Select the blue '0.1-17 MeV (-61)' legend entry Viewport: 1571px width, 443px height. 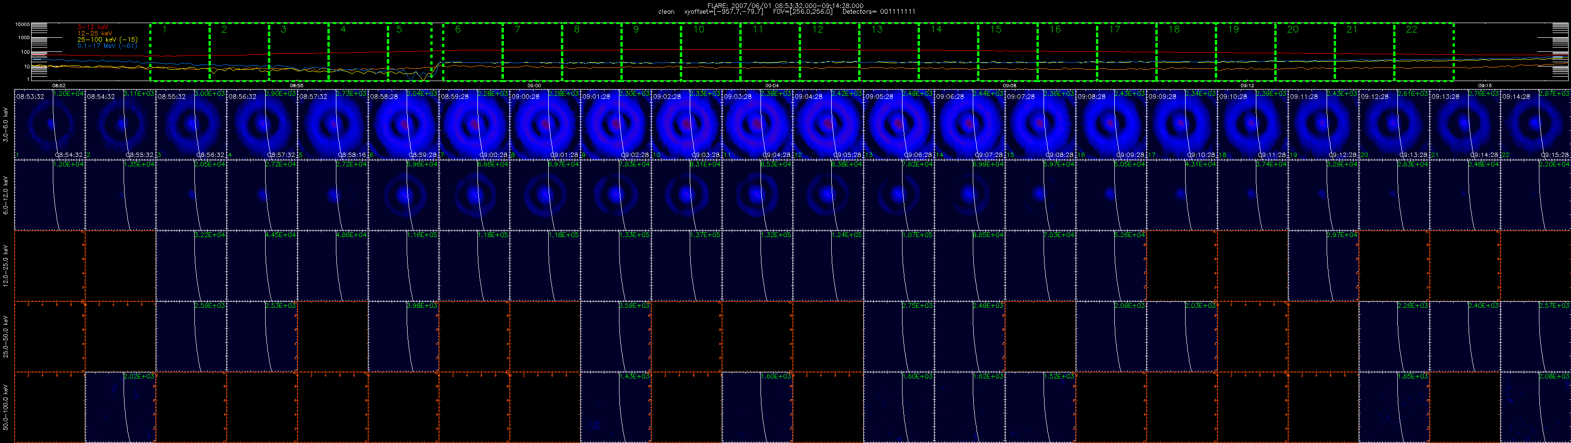tap(108, 46)
